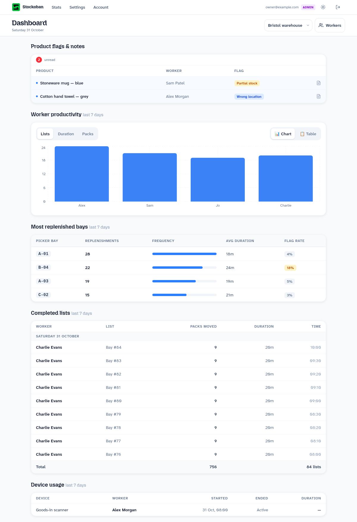
Task: Click Bay #84 list entry
Action: tap(114, 347)
